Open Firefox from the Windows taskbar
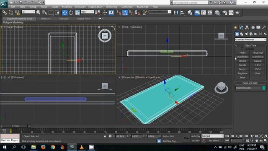 coord(43,147)
